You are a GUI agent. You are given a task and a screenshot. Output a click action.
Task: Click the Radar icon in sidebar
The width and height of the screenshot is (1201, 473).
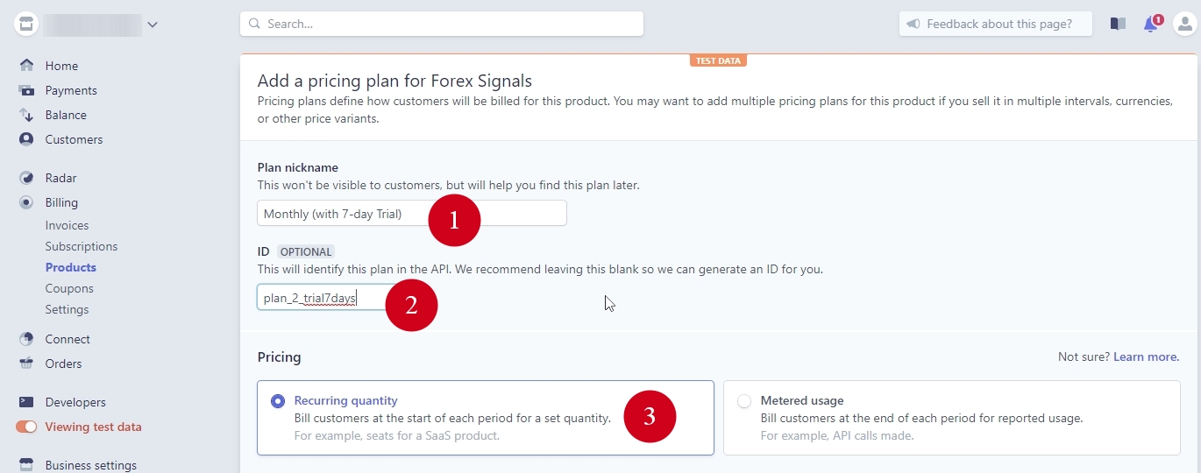point(26,178)
